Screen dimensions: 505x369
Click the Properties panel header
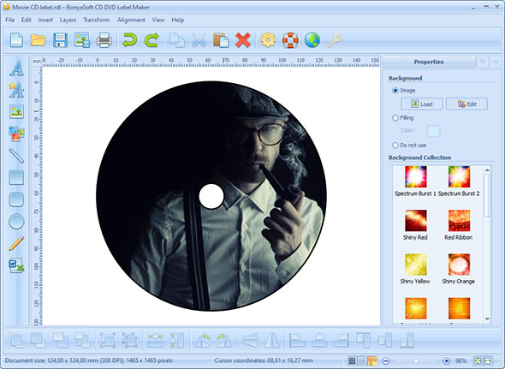tap(429, 62)
